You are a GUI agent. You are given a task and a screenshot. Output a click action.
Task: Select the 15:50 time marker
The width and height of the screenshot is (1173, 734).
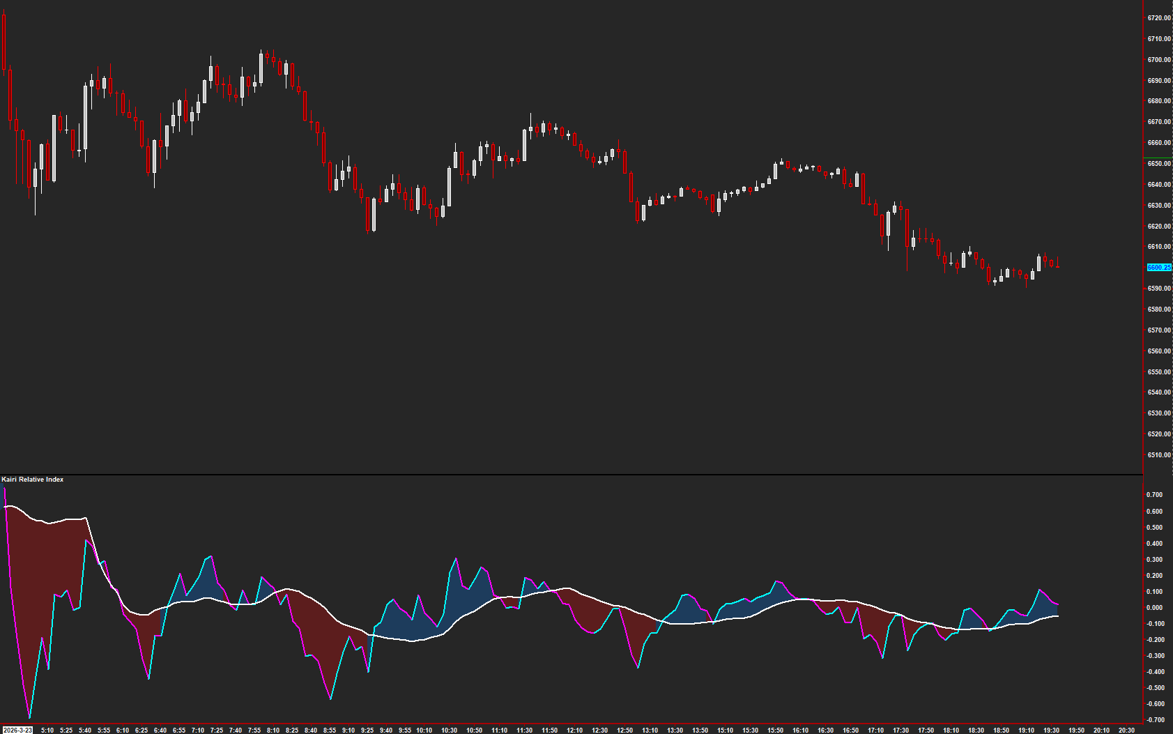(775, 730)
